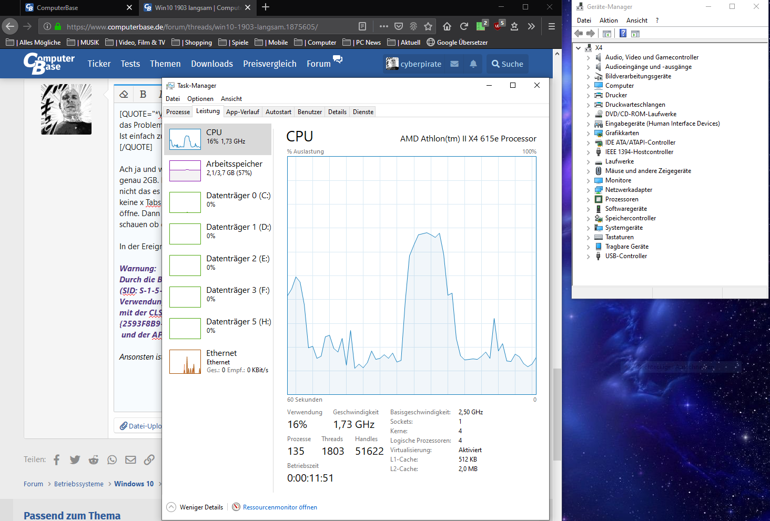Share thread on Reddit icon
The width and height of the screenshot is (770, 521).
94,460
